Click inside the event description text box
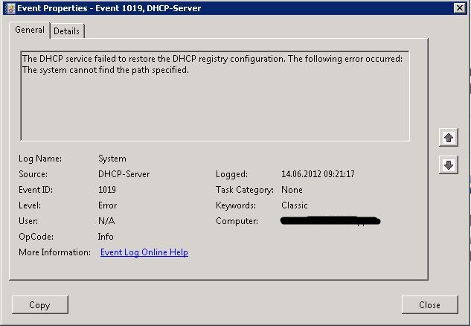 [x=215, y=96]
